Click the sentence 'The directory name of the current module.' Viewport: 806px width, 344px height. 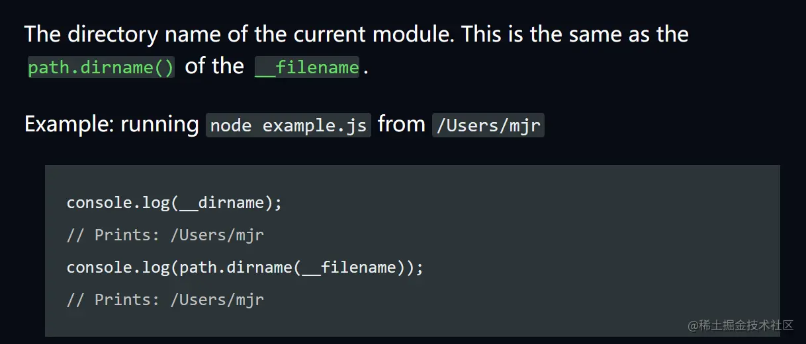click(239, 34)
